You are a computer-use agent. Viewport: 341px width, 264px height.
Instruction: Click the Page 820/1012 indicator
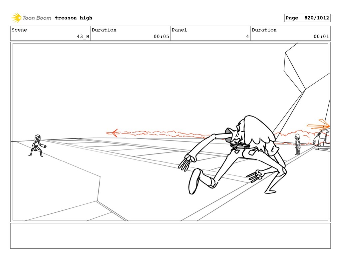coord(307,18)
